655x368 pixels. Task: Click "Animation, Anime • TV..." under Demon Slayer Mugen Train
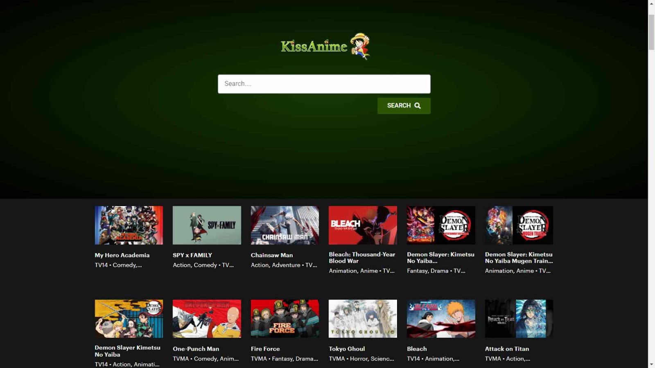(x=518, y=271)
